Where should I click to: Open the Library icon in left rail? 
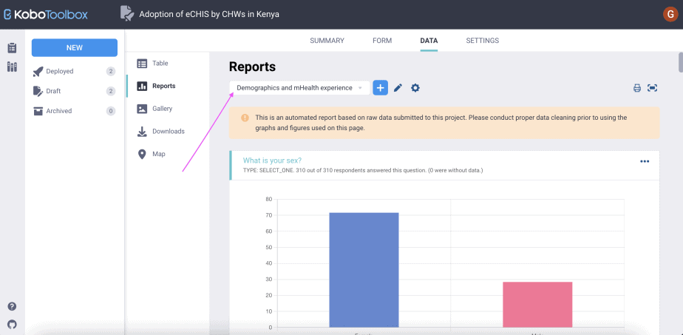coord(12,67)
